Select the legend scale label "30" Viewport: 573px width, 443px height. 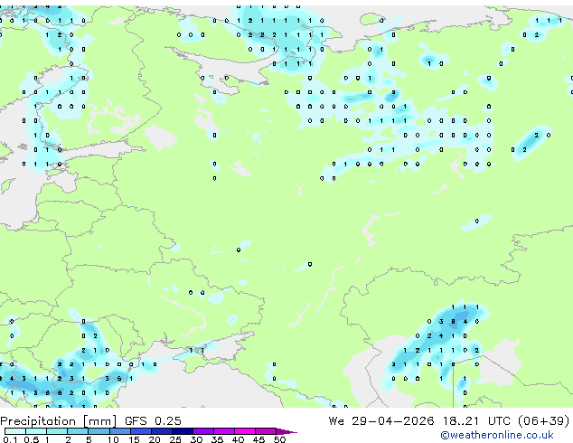pos(196,439)
